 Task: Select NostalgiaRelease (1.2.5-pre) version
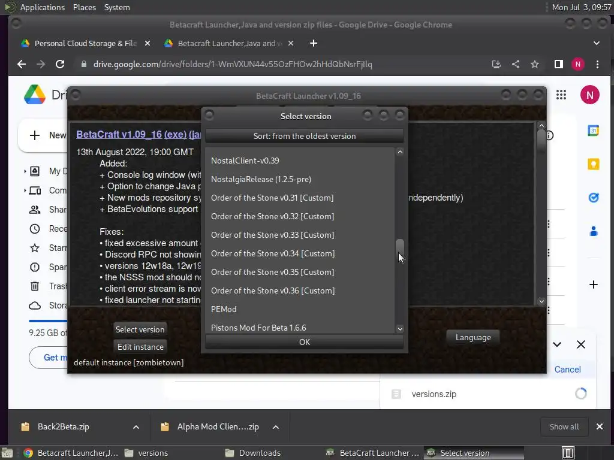(300, 179)
